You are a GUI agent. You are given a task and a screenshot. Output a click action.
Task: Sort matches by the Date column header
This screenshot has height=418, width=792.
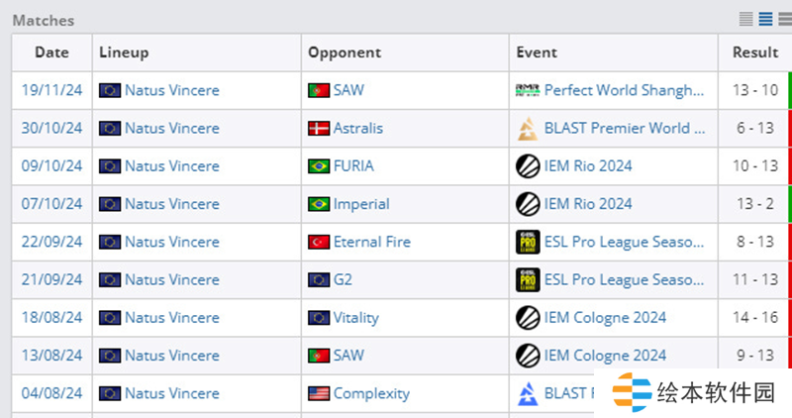click(x=51, y=52)
